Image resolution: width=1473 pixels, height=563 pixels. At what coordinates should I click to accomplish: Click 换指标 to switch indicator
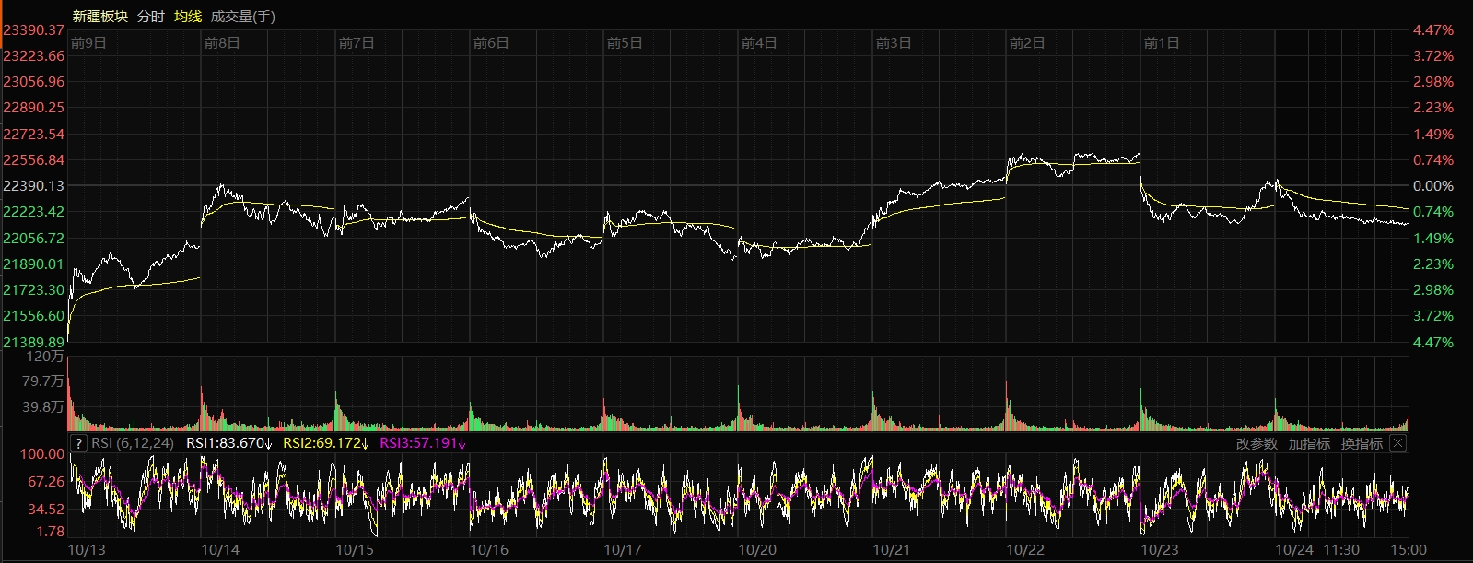coord(1362,443)
